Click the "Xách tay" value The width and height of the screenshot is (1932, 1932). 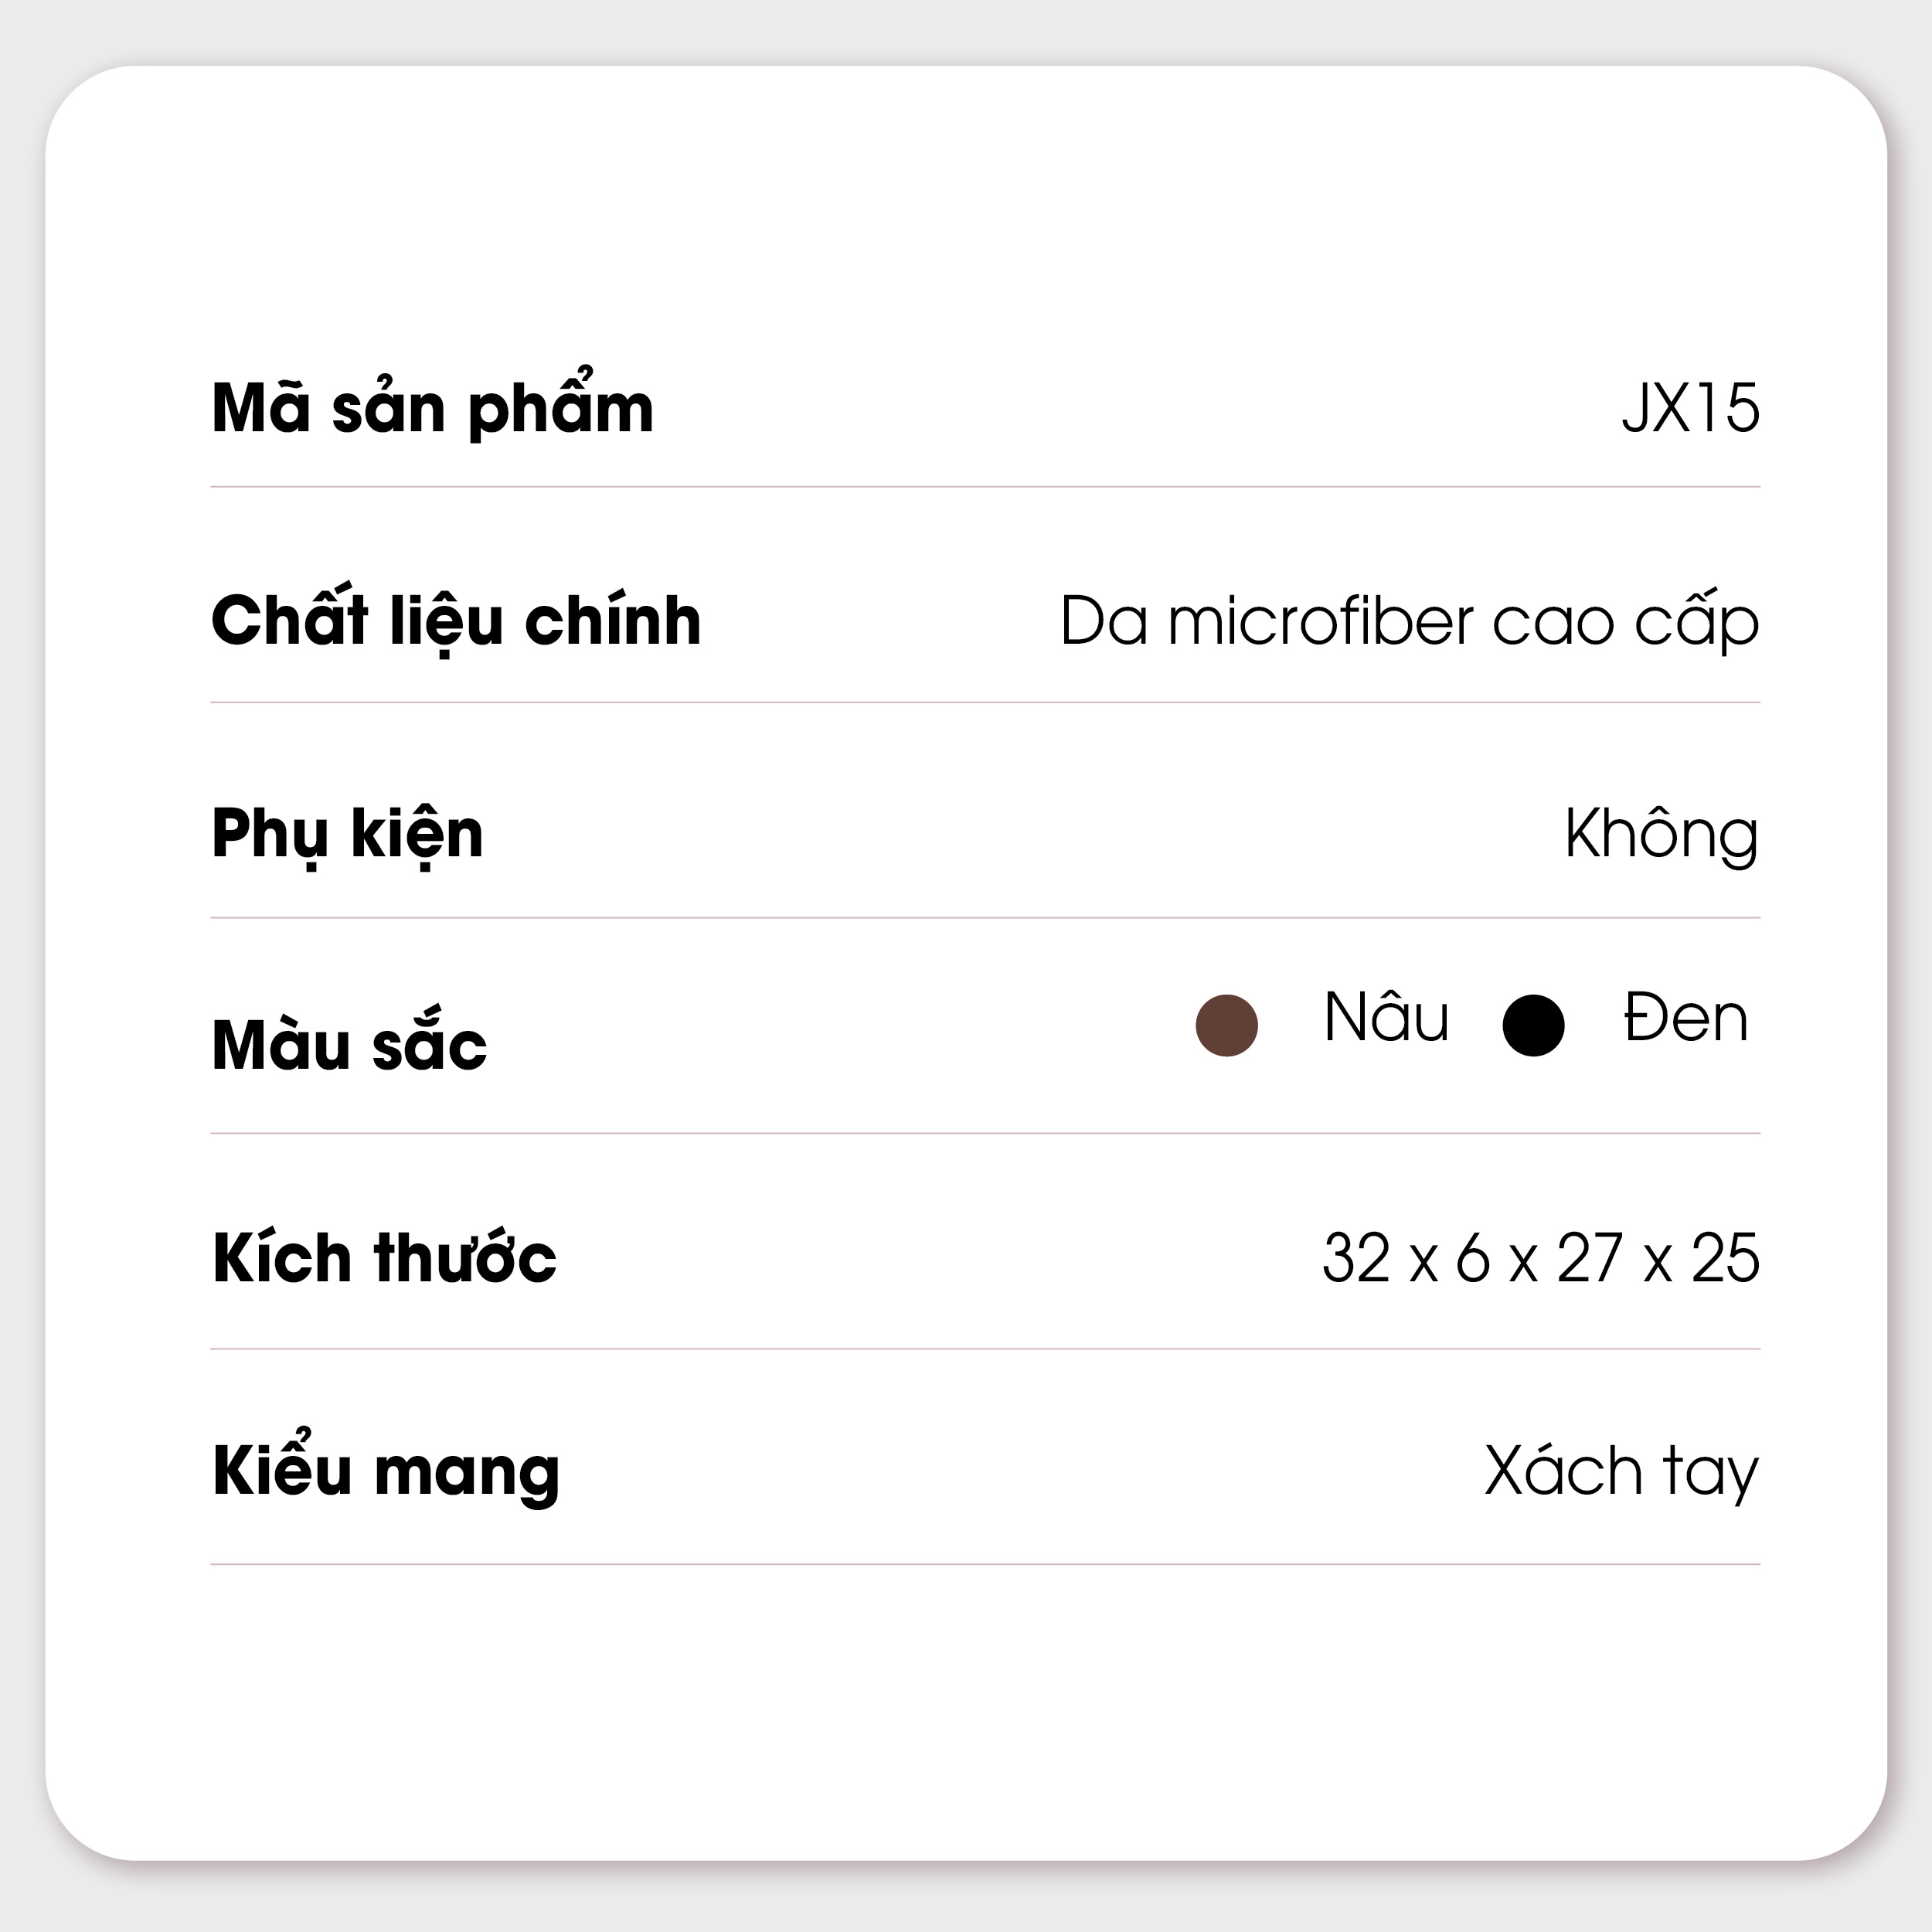coord(1621,1471)
